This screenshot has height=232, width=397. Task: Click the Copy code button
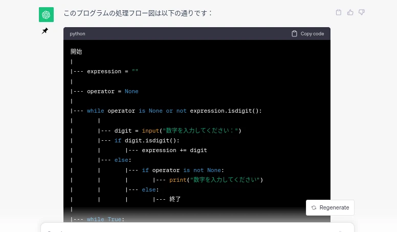coord(307,34)
